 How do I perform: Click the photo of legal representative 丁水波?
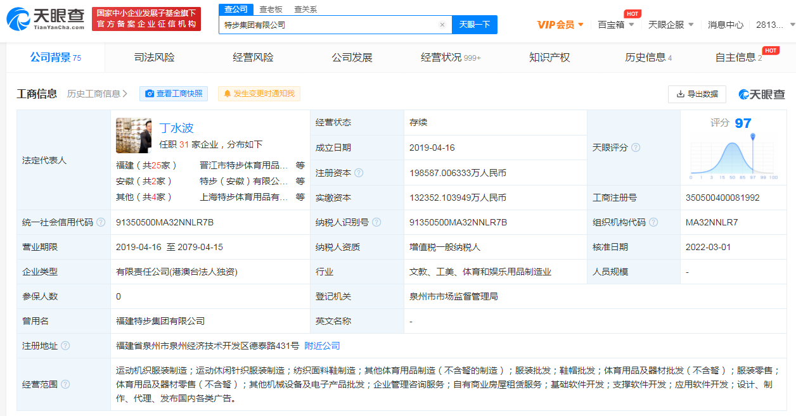pyautogui.click(x=133, y=135)
